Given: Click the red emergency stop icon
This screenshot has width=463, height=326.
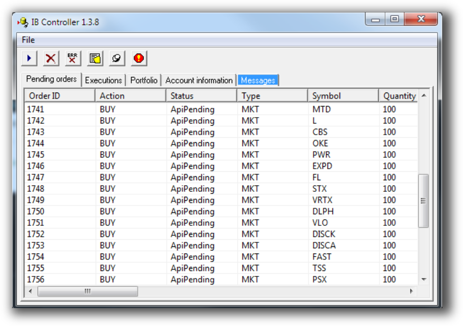Looking at the screenshot, I should click(139, 58).
